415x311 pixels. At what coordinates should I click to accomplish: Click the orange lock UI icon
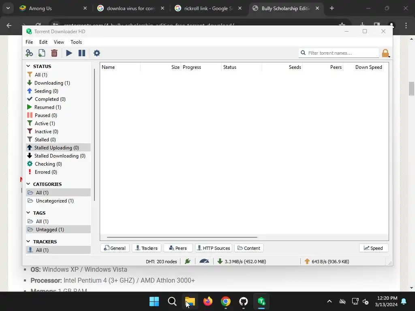tap(386, 53)
